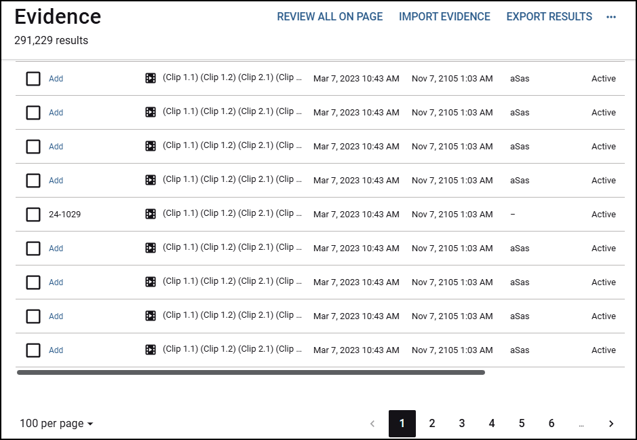The width and height of the screenshot is (637, 440).
Task: Click the horizontal scrollbar under the table
Action: coord(251,372)
